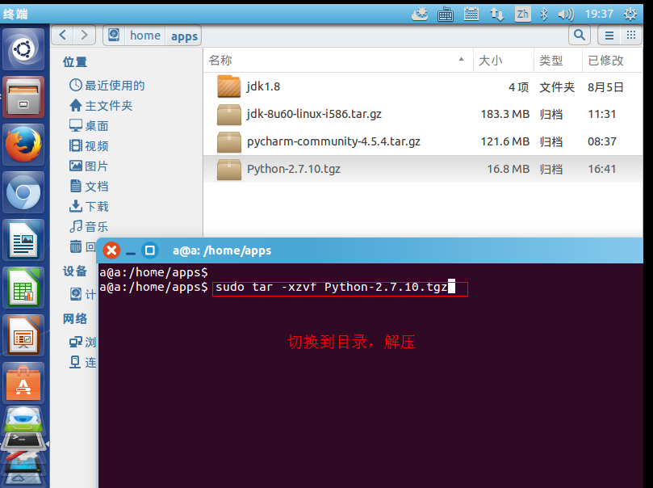Open keyboard indicator in top panel
The image size is (653, 488).
pos(446,15)
